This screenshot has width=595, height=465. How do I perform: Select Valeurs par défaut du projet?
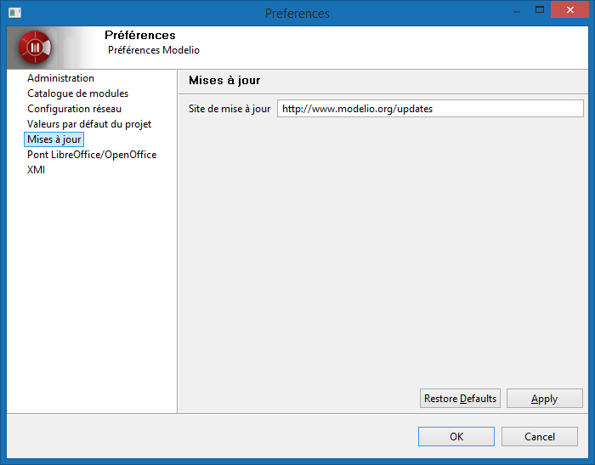pos(89,124)
